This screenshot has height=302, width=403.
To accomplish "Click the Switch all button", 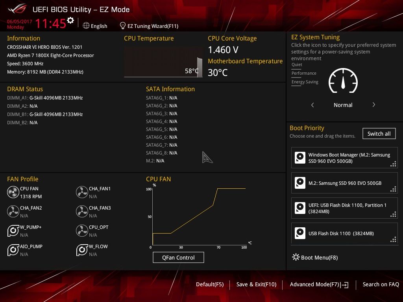I will [379, 134].
